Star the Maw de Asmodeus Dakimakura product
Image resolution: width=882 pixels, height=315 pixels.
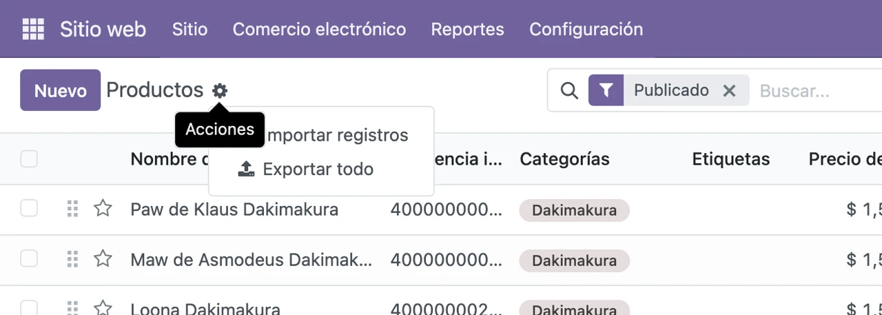coord(103,260)
